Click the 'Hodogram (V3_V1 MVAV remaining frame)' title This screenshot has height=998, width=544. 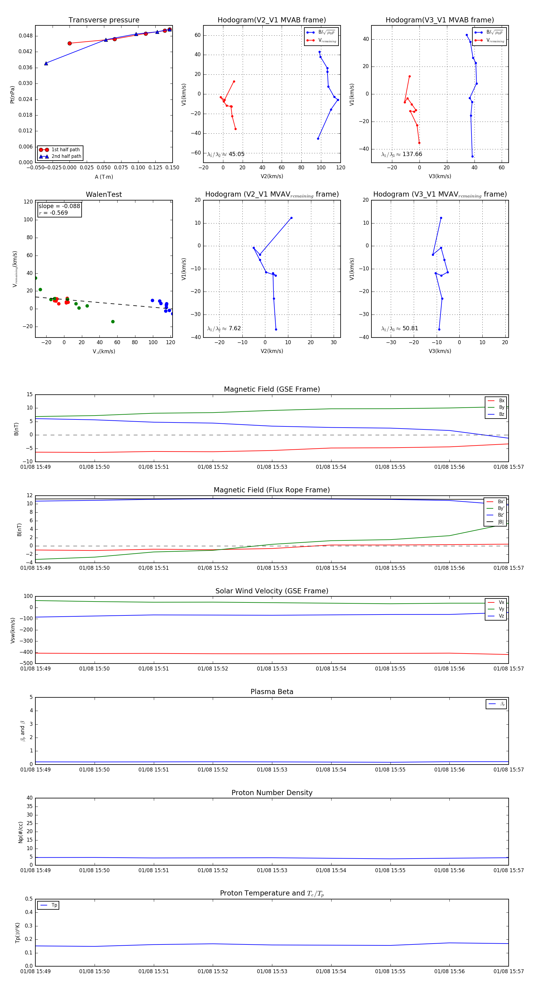click(440, 194)
